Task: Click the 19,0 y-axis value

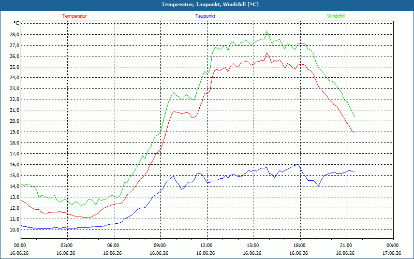Action: click(x=14, y=132)
